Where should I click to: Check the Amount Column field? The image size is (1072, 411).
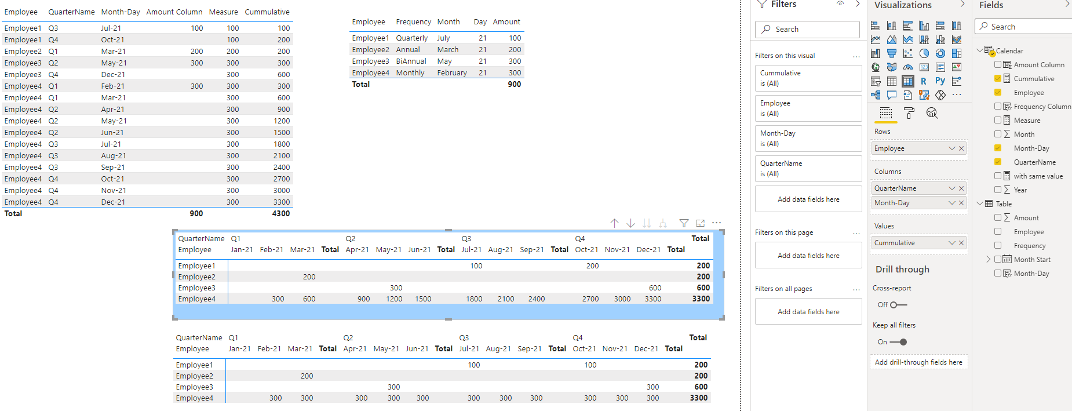(998, 64)
